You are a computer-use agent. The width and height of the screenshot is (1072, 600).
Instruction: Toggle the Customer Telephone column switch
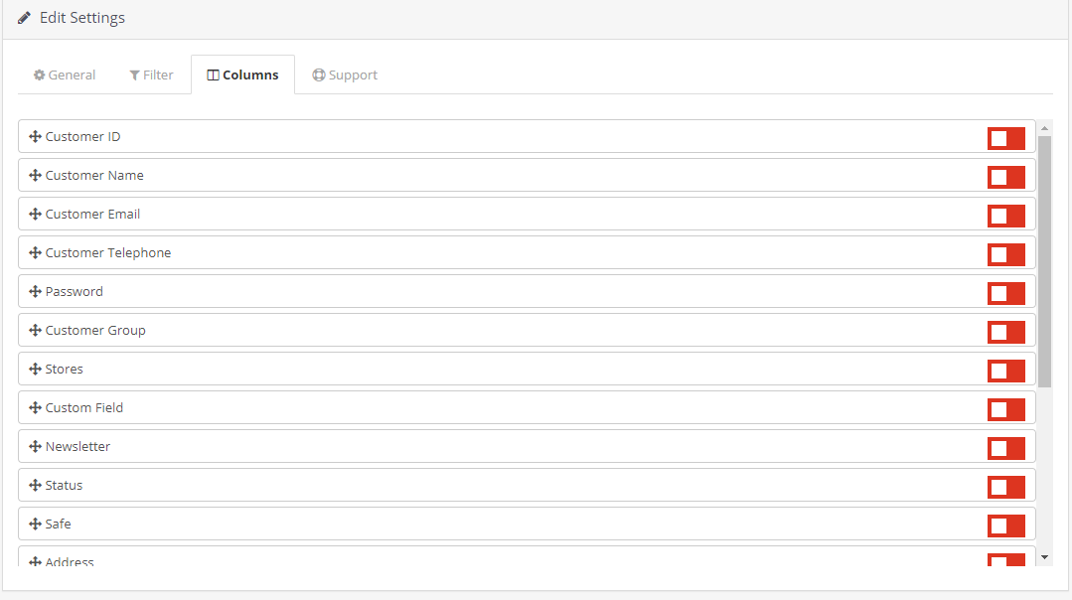(x=1006, y=254)
